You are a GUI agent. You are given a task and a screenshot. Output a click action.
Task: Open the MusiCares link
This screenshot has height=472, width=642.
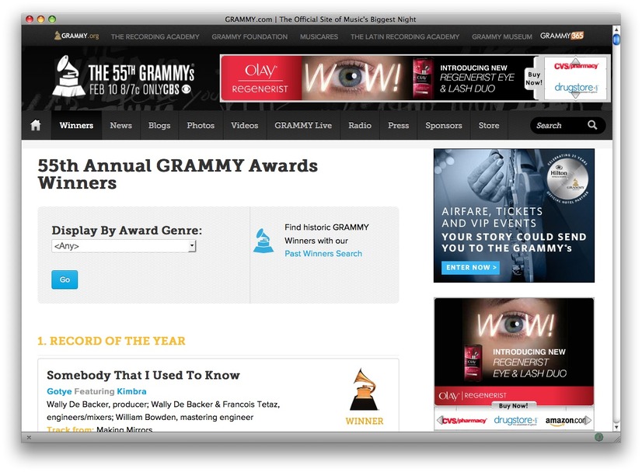point(319,36)
